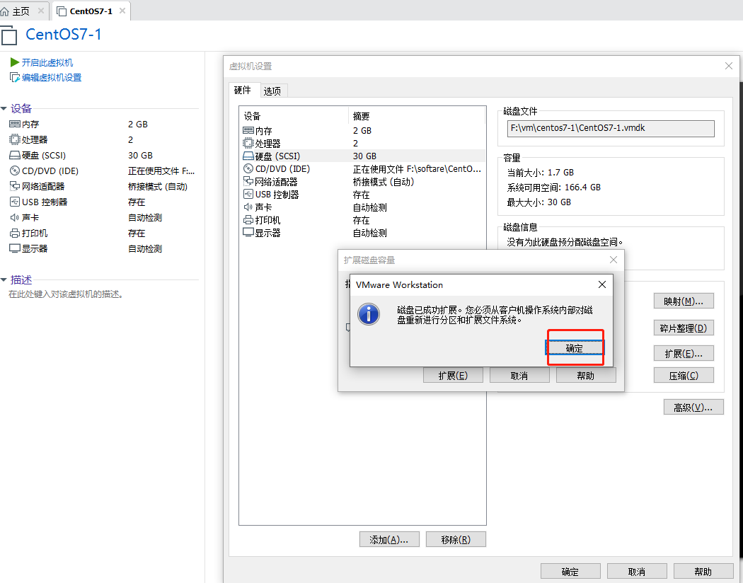Click the hard disk icon in the sidebar device list

pos(15,156)
